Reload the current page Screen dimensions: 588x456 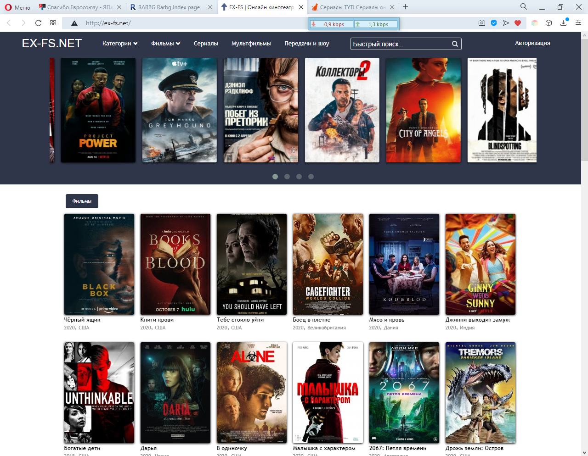click(39, 23)
